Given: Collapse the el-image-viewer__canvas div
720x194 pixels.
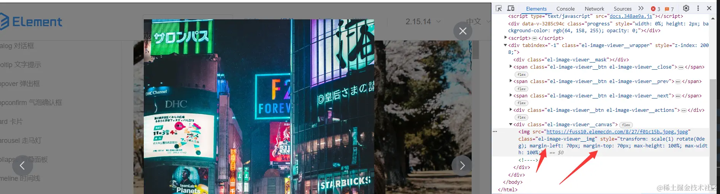Looking at the screenshot, I should point(511,124).
